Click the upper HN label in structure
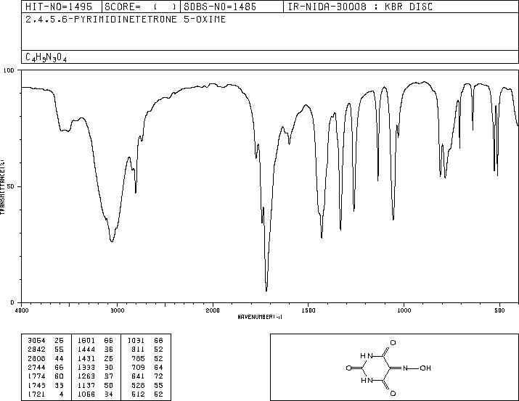Screen dimensions: 519x401 (367, 356)
